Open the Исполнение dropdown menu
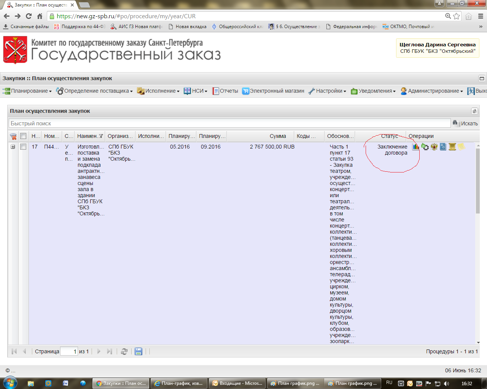This screenshot has width=487, height=389. click(158, 91)
